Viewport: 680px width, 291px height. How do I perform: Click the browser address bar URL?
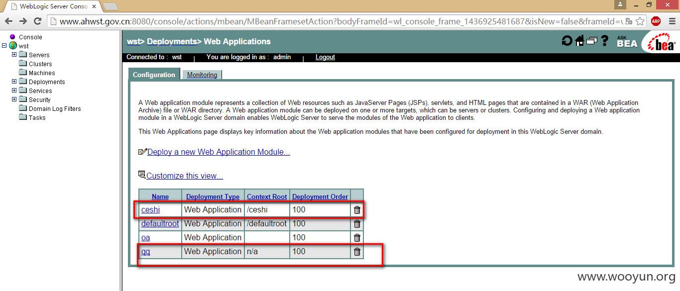point(340,21)
